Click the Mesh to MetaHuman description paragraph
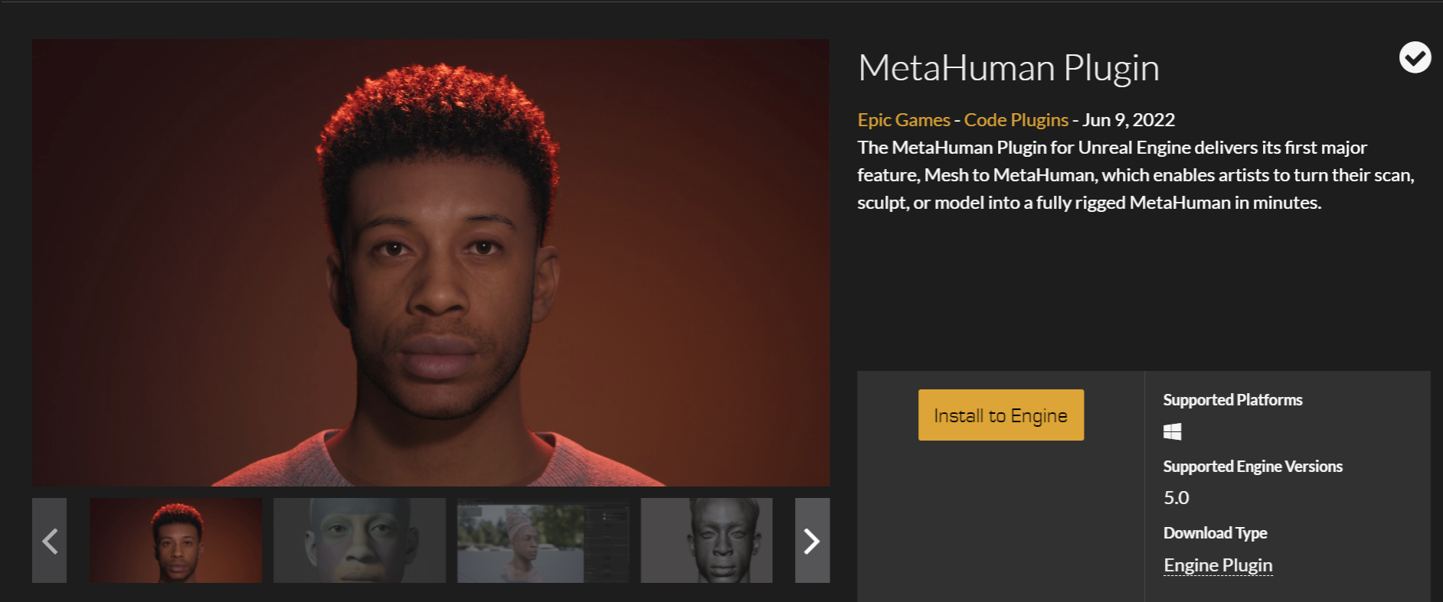This screenshot has width=1443, height=602. tap(1135, 175)
